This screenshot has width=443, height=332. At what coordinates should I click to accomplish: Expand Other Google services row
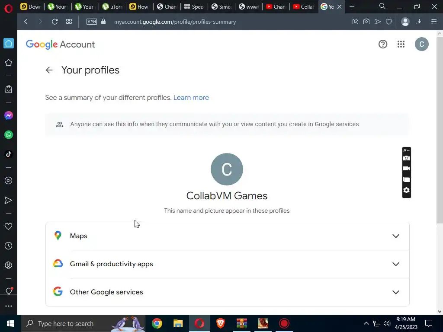[x=228, y=292]
